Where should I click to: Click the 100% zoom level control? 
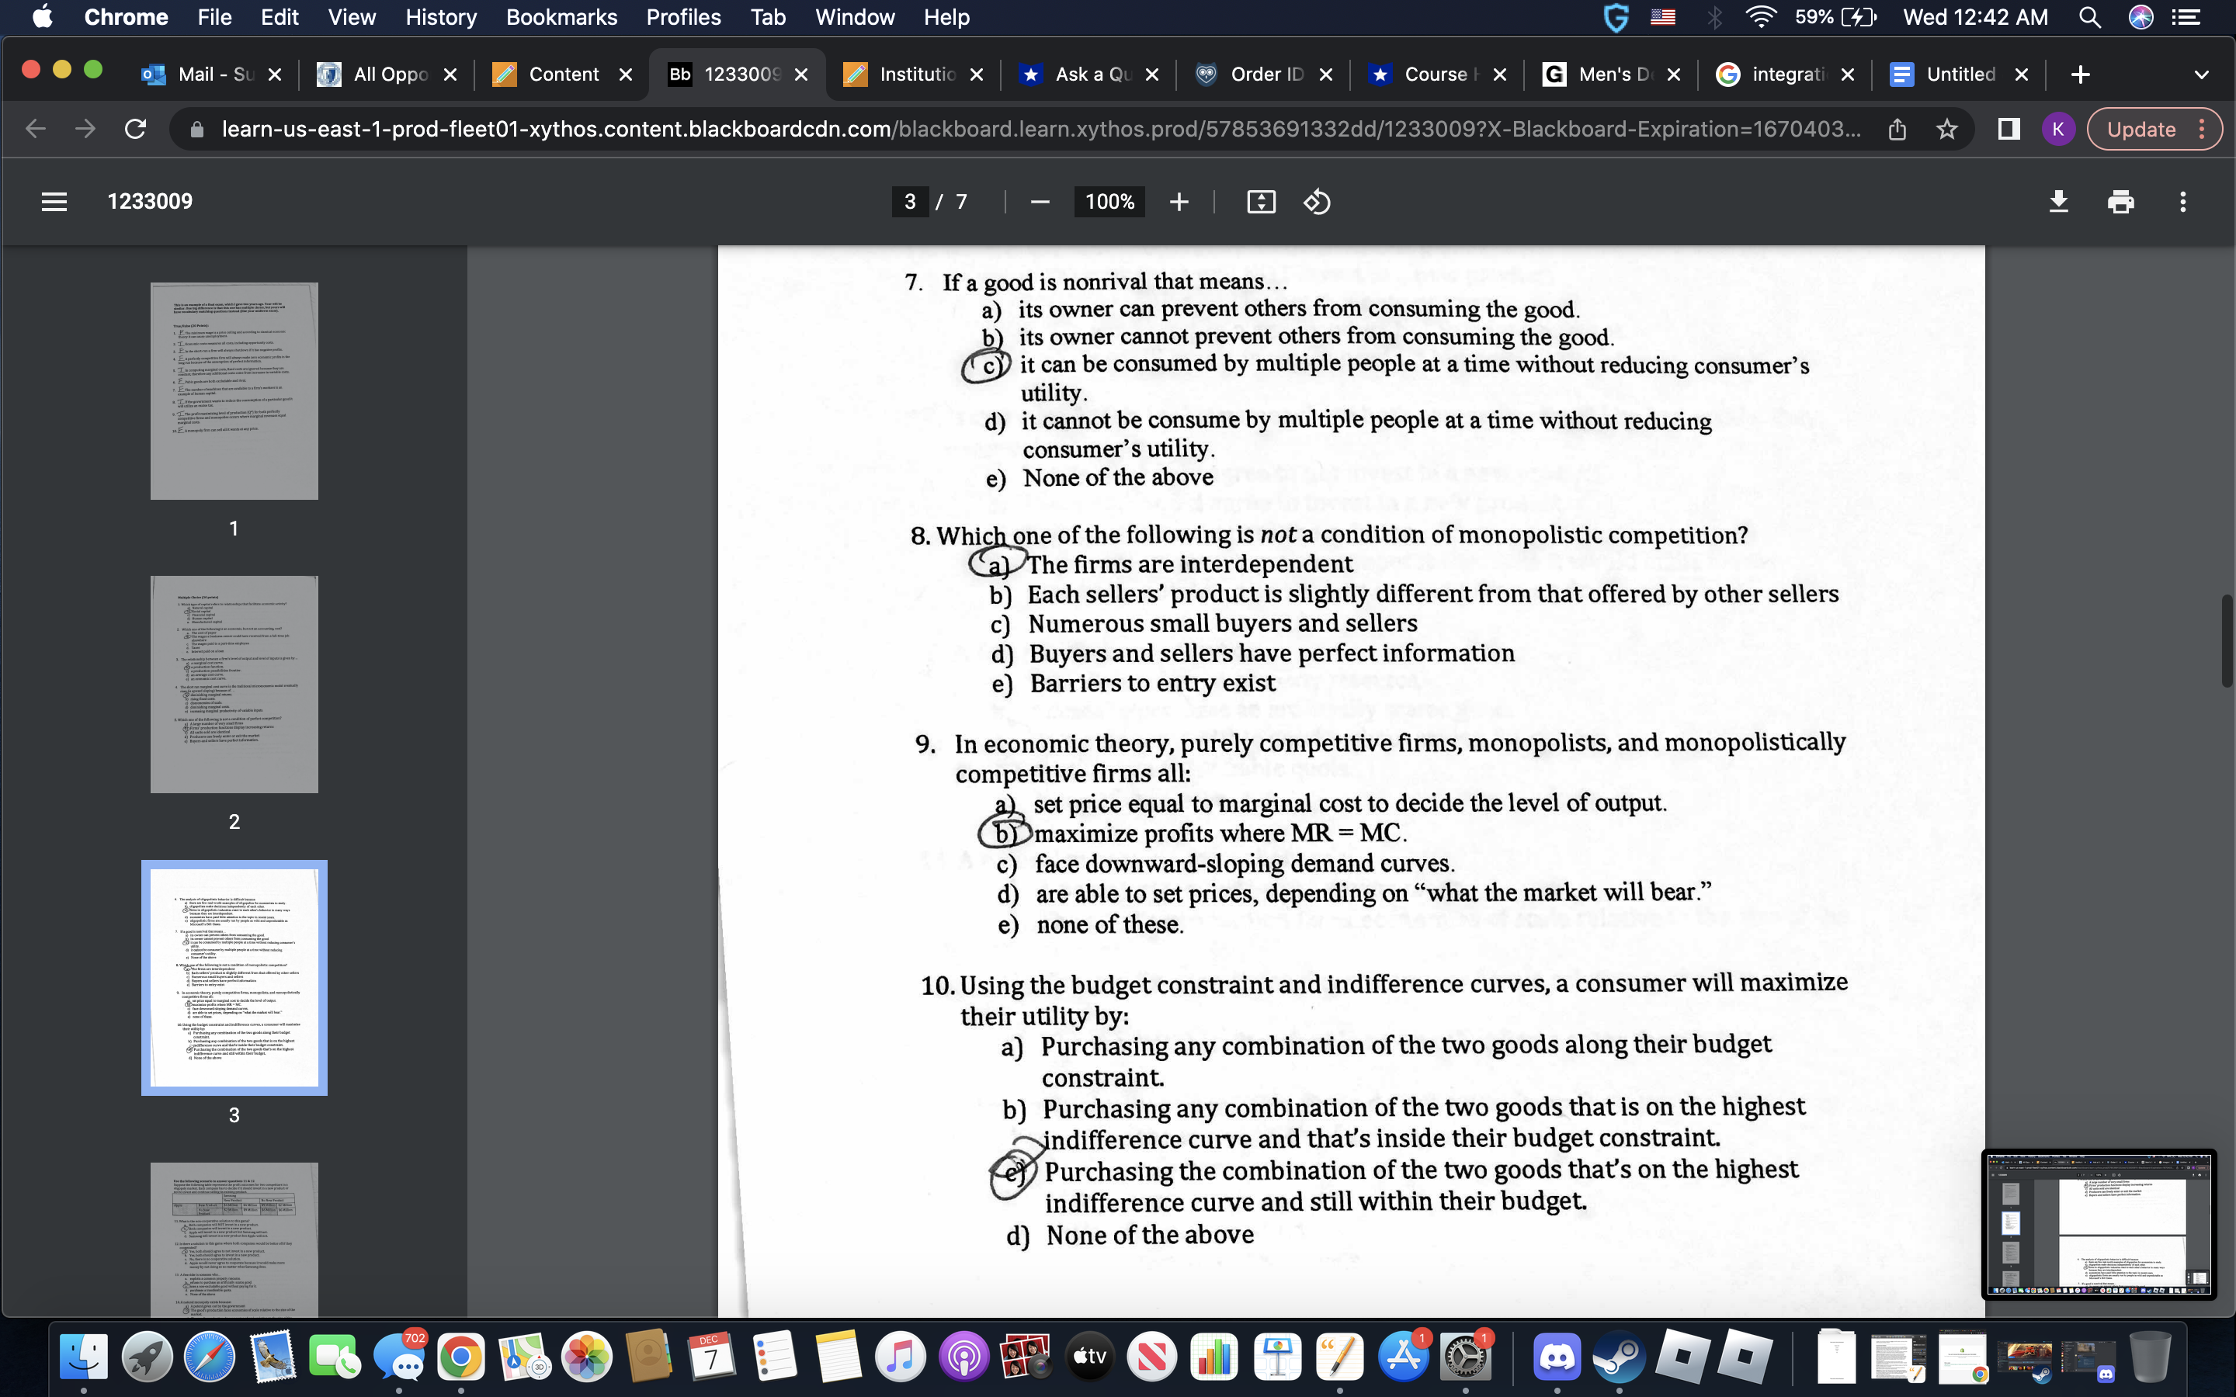[1108, 202]
